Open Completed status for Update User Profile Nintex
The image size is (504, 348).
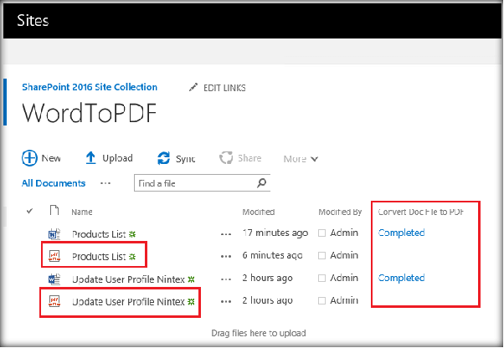point(402,278)
